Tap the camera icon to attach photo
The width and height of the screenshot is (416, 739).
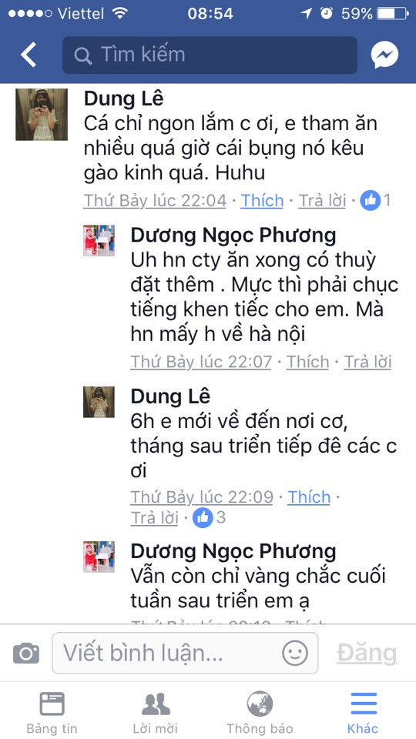(x=26, y=653)
